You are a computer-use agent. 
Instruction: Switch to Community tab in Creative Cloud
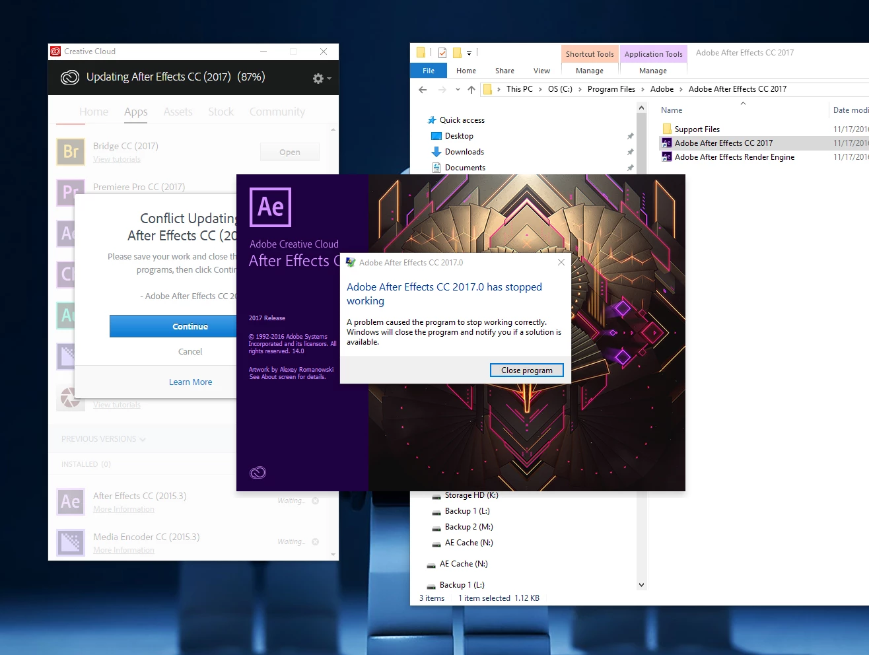pos(277,112)
